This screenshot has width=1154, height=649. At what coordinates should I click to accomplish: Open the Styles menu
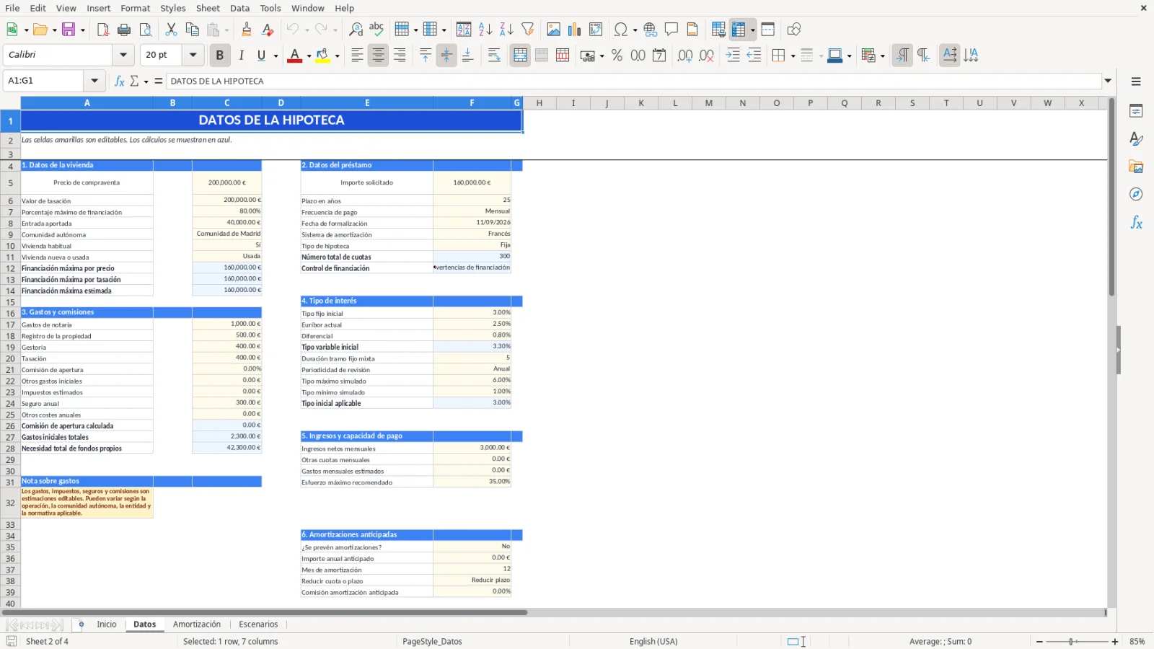pyautogui.click(x=172, y=8)
